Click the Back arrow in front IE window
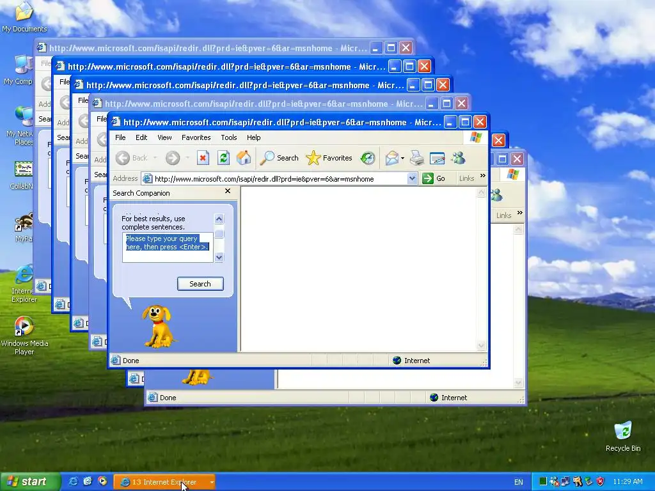 coord(122,158)
